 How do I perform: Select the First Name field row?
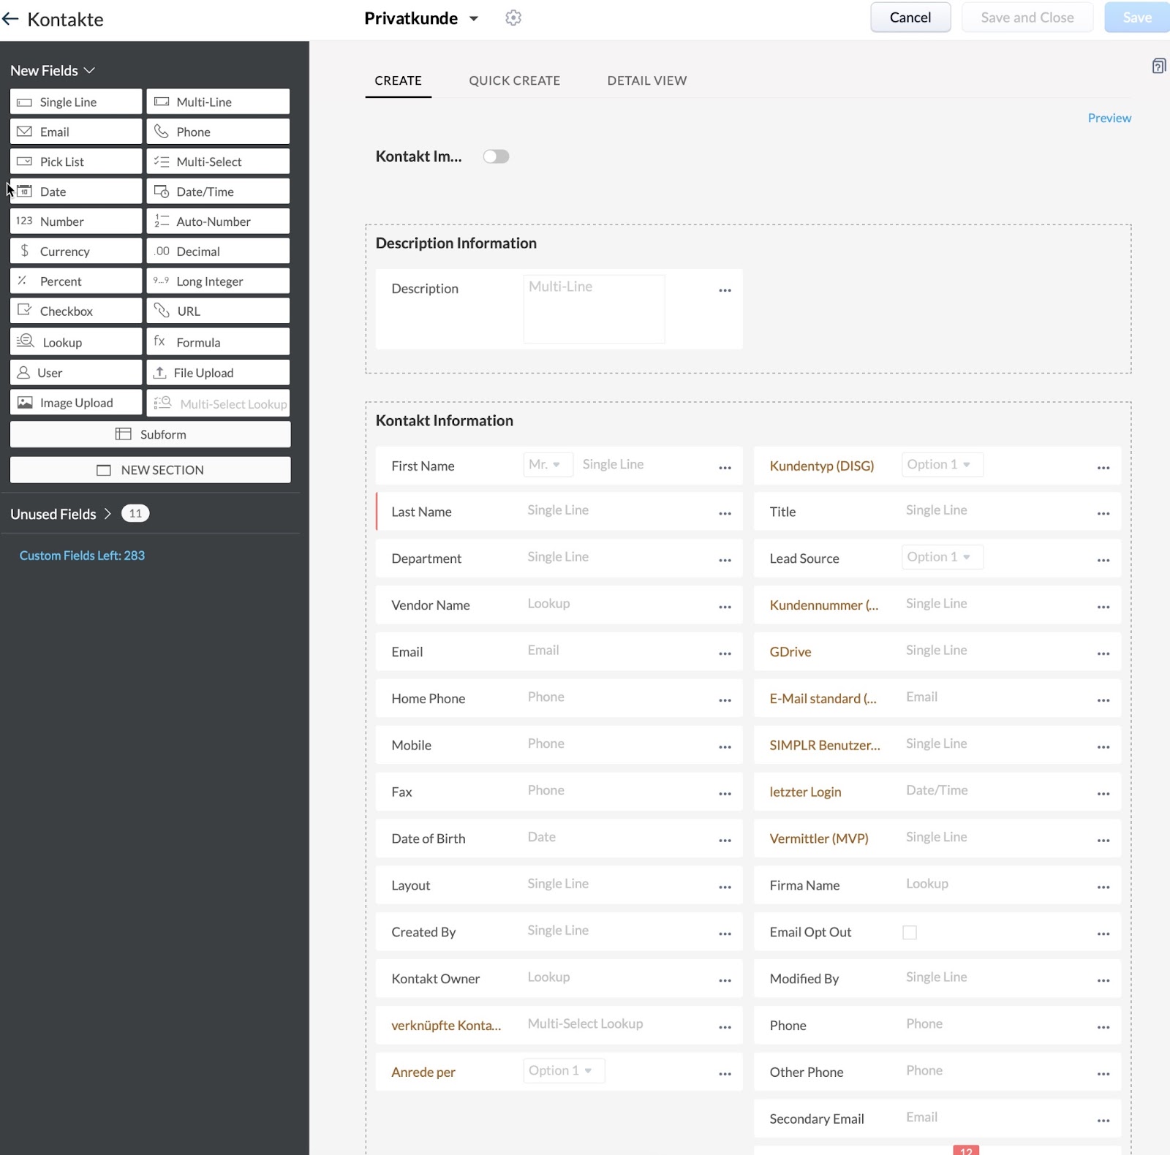click(x=559, y=466)
